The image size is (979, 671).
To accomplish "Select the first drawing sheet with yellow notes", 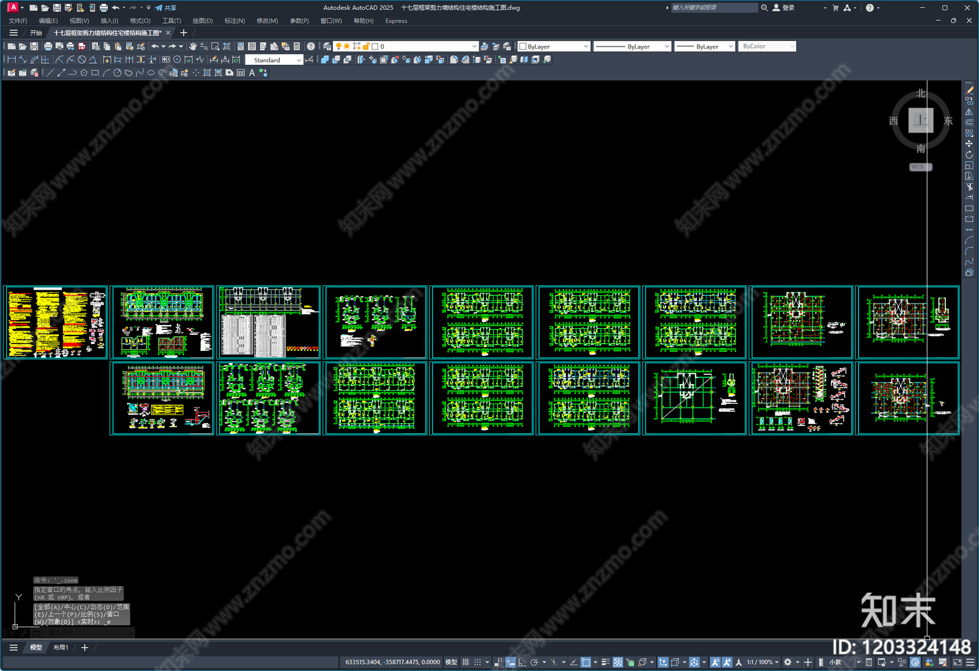I will (56, 322).
